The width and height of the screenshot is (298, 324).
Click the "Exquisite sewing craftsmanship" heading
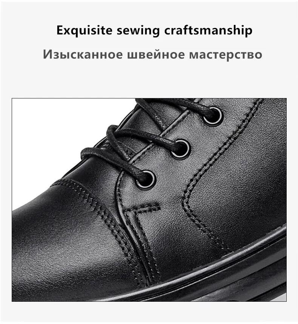pos(154,31)
